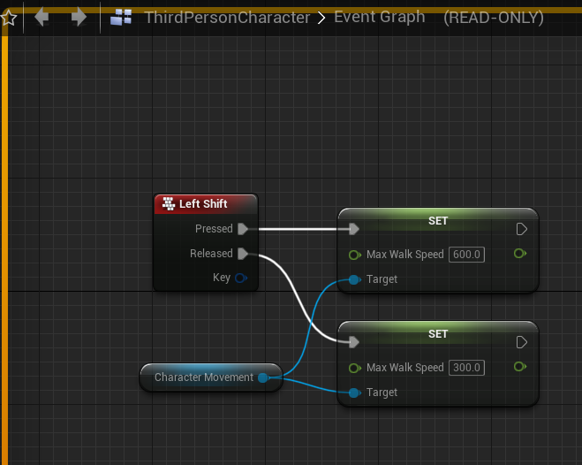Click the keyboard icon on Left Shift node
The height and width of the screenshot is (465, 582).
click(x=169, y=204)
